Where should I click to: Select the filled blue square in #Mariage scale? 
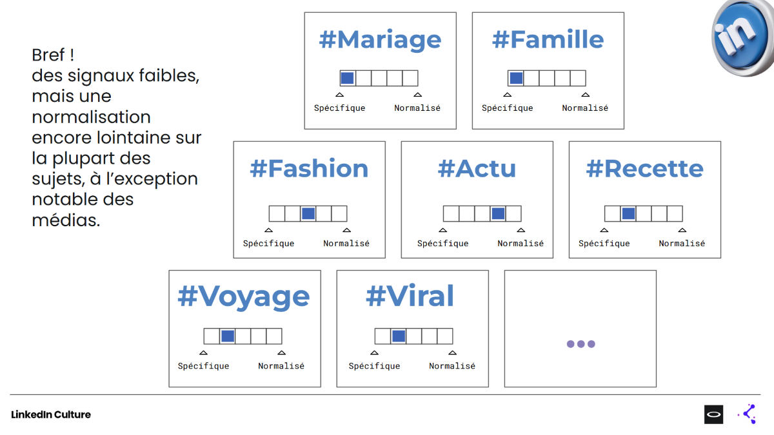pyautogui.click(x=347, y=78)
